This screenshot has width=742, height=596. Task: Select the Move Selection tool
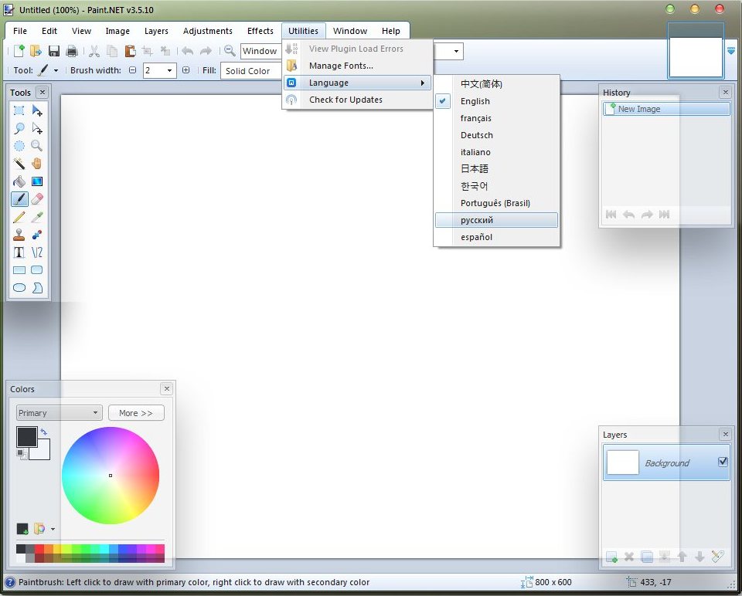click(x=37, y=128)
